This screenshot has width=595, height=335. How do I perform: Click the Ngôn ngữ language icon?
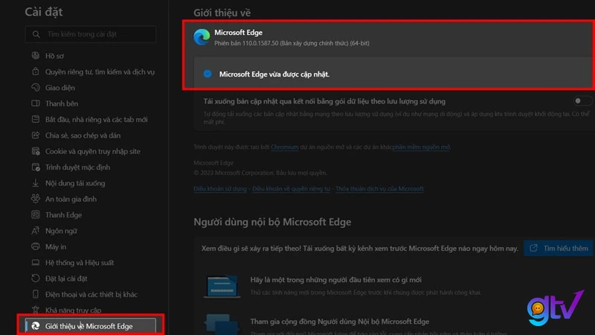(x=35, y=231)
